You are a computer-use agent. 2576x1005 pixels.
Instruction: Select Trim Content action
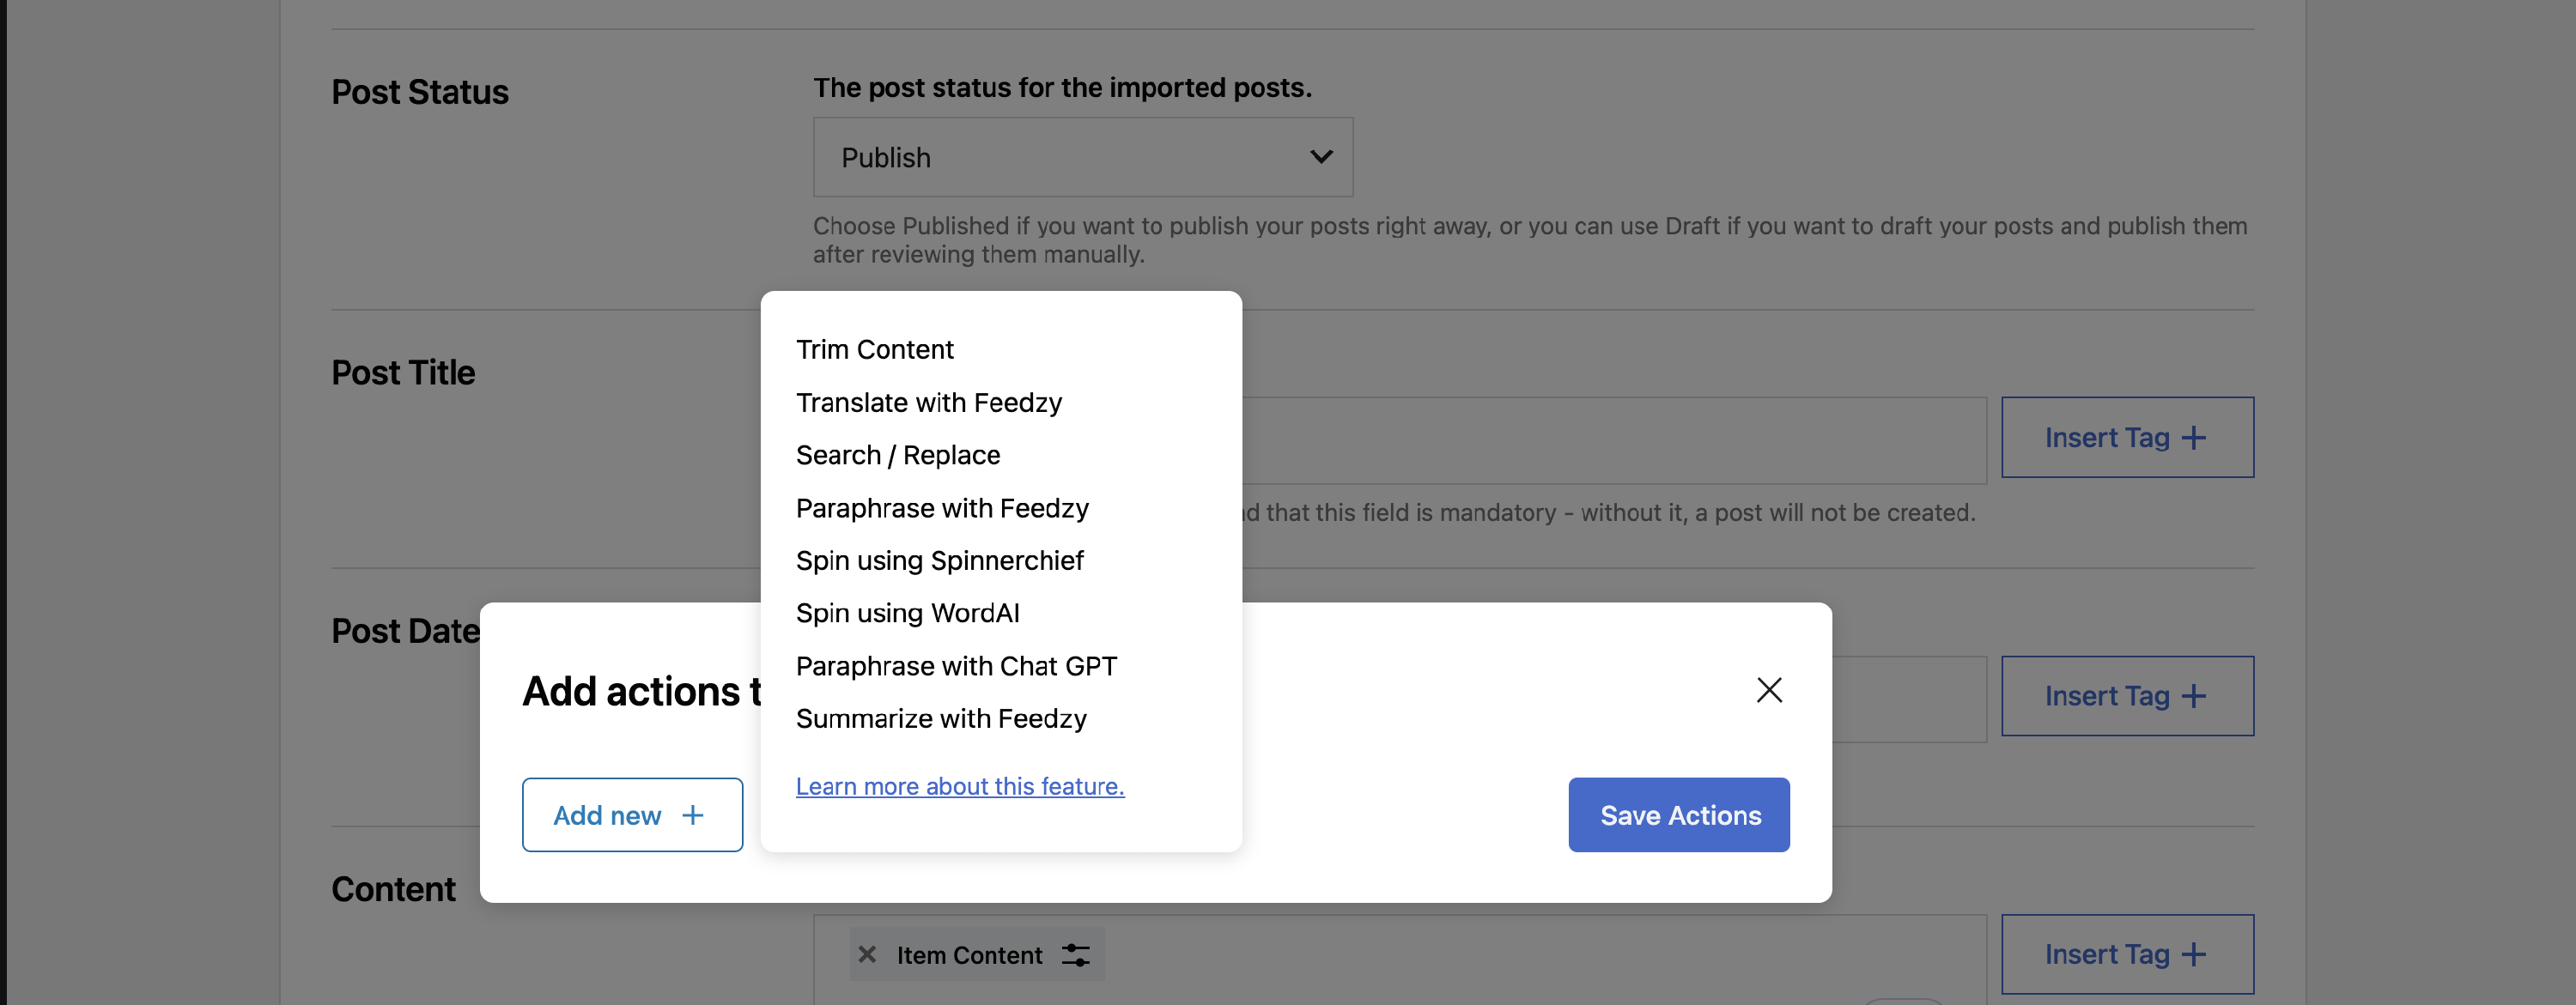874,349
